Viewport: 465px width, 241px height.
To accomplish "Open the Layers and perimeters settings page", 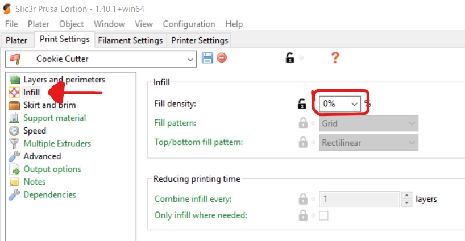I will tap(64, 80).
